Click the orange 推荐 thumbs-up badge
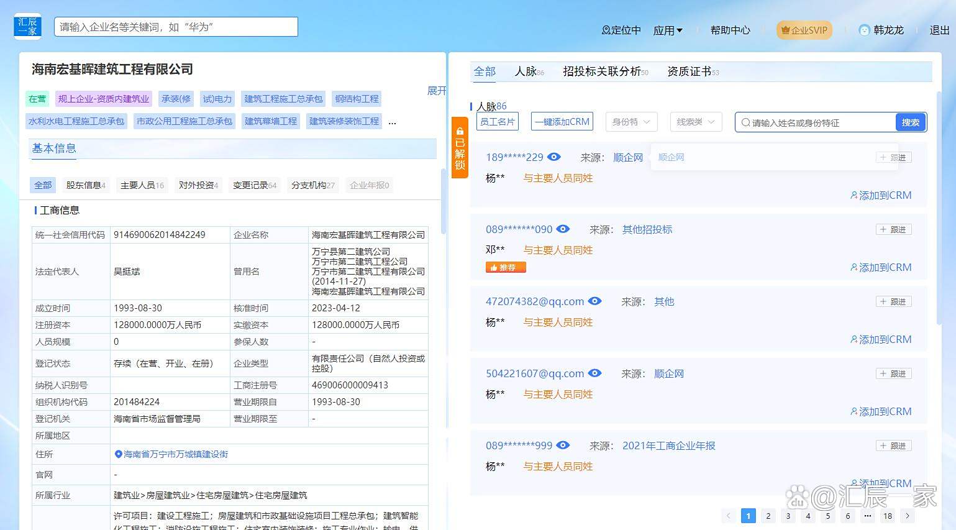Viewport: 956px width, 530px height. tap(506, 267)
